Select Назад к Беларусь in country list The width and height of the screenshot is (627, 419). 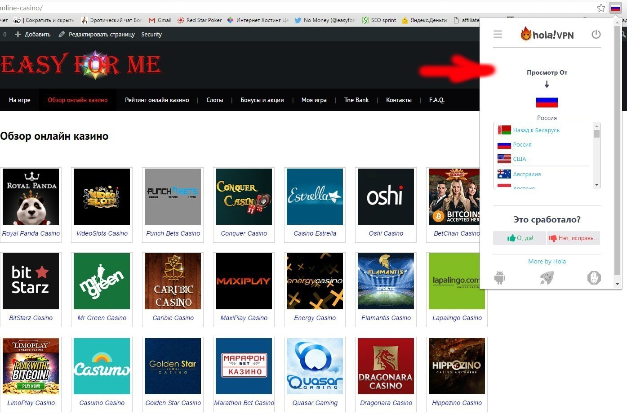[536, 130]
